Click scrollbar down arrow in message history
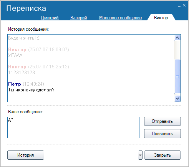 [177, 98]
